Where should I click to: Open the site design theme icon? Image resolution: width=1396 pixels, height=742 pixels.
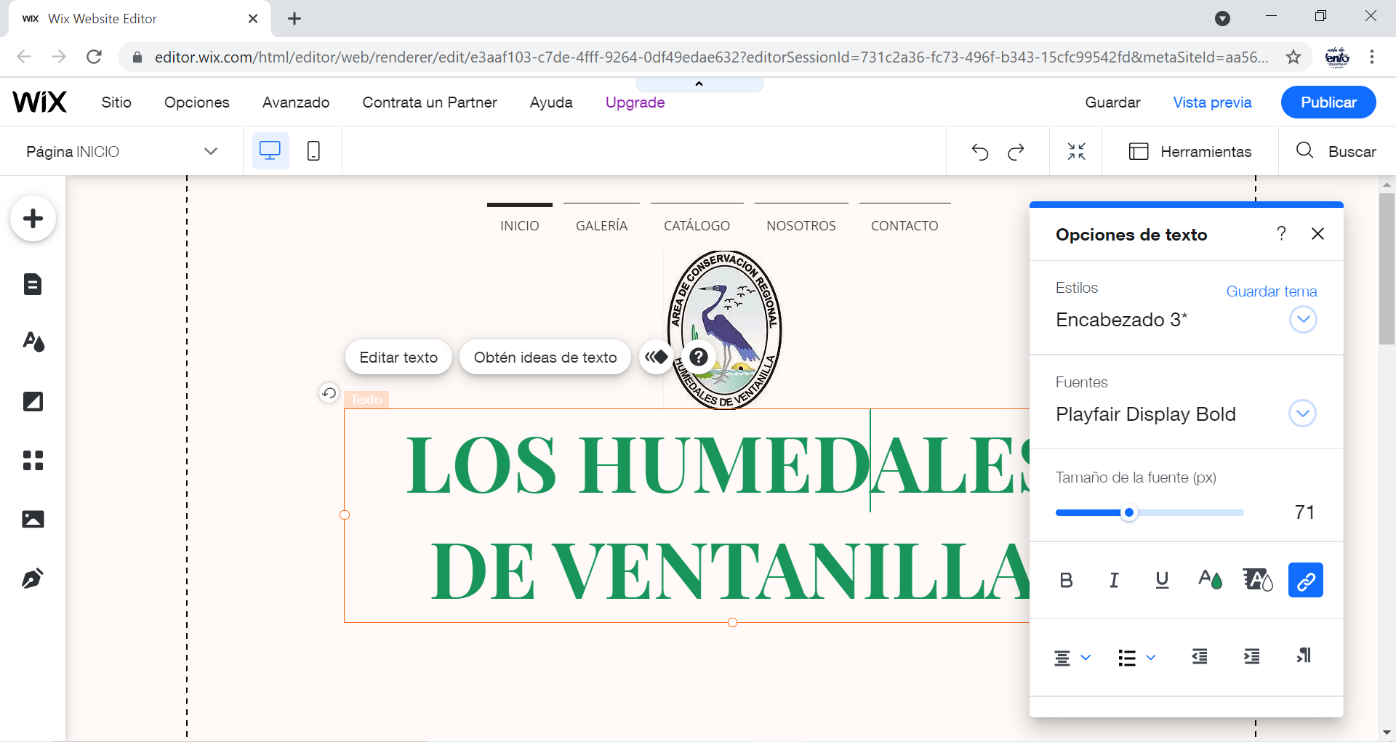33,342
